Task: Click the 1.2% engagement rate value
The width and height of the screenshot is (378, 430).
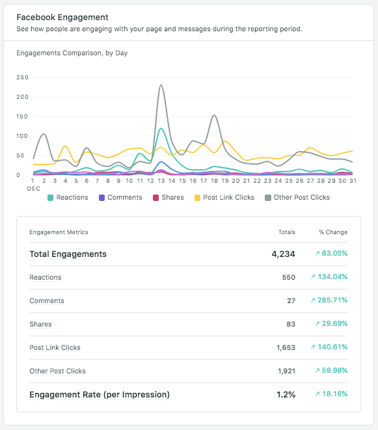Action: [286, 395]
